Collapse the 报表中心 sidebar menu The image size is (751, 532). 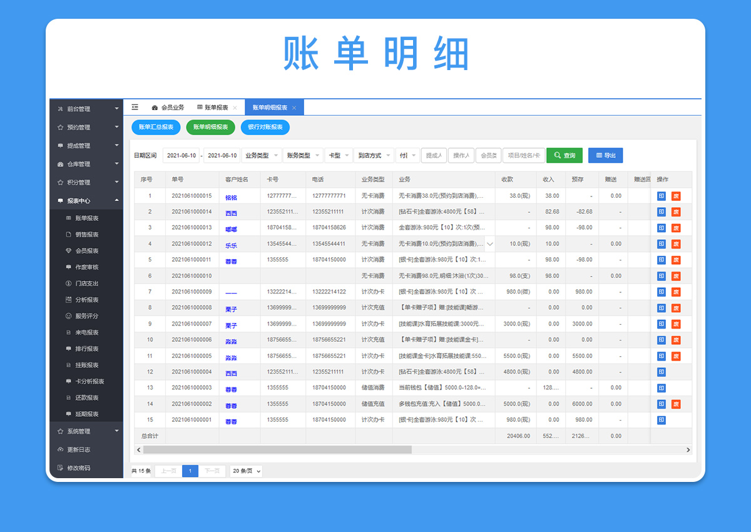pyautogui.click(x=86, y=201)
